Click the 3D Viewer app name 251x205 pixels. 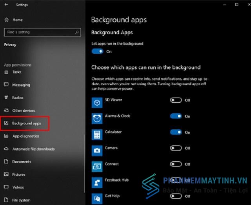click(x=113, y=100)
